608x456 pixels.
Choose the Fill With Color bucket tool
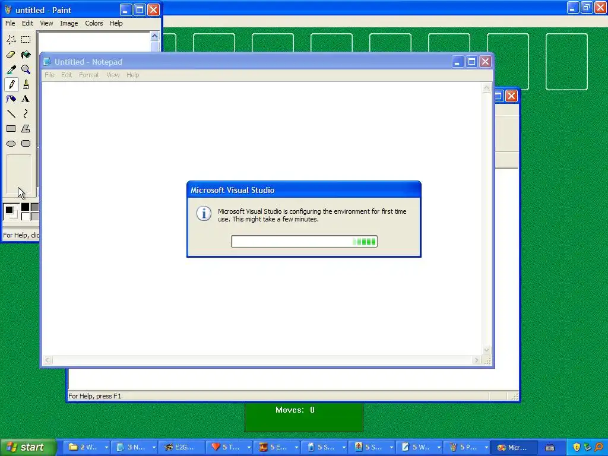[26, 55]
